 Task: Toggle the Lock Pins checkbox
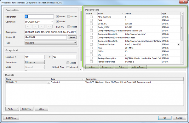point(54,67)
